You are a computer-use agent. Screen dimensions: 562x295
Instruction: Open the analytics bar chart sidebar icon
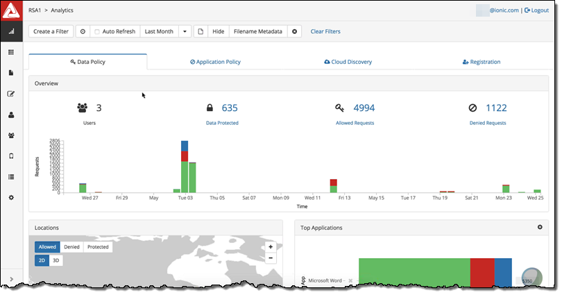10,32
